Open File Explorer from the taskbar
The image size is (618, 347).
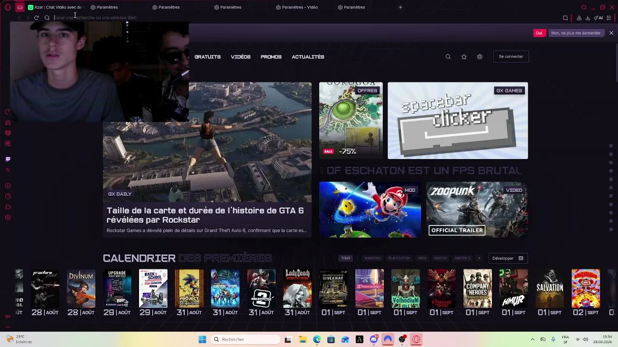(302, 339)
